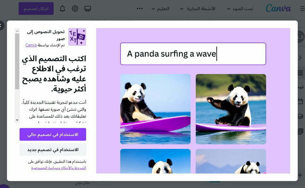Image resolution: width=305 pixels, height=188 pixels.
Task: Click the grid apps icon on right sidebar
Action: tap(300, 73)
